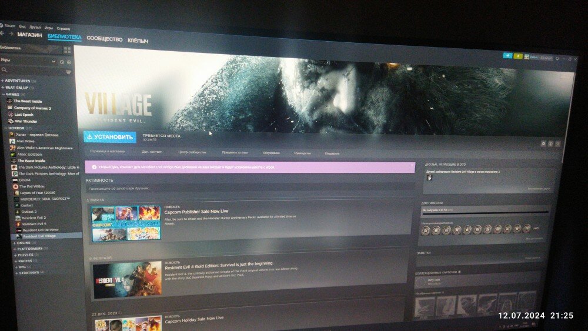Open Руководства link
Screen dimensions: 588x331
point(302,153)
